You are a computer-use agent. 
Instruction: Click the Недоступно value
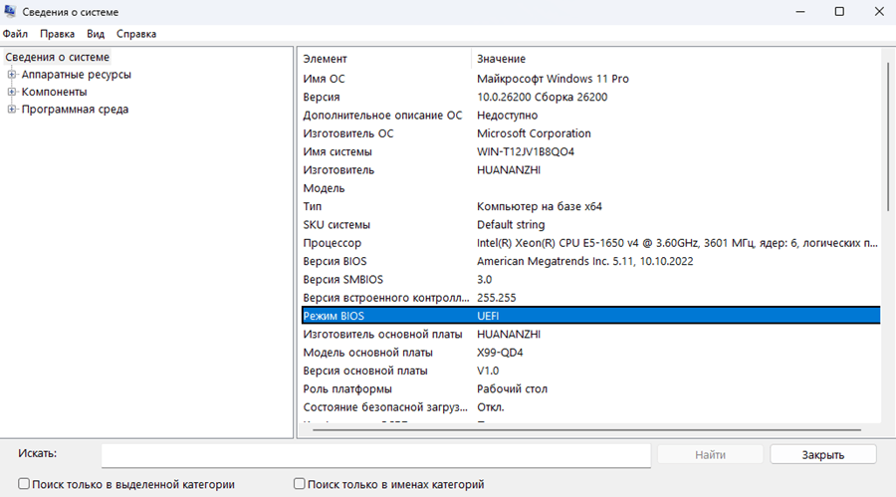pyautogui.click(x=507, y=115)
